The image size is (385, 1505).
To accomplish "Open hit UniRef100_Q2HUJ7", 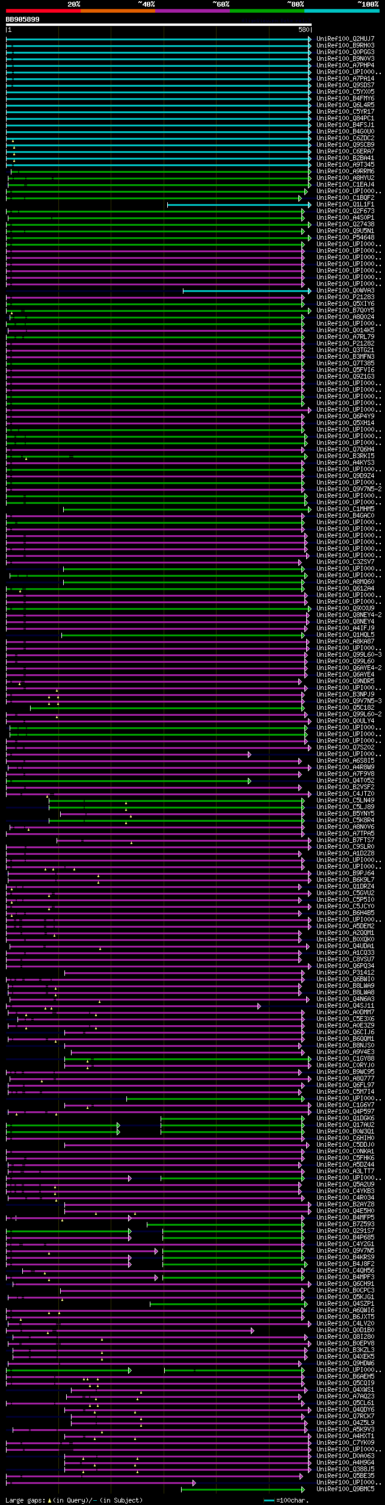I will point(345,39).
